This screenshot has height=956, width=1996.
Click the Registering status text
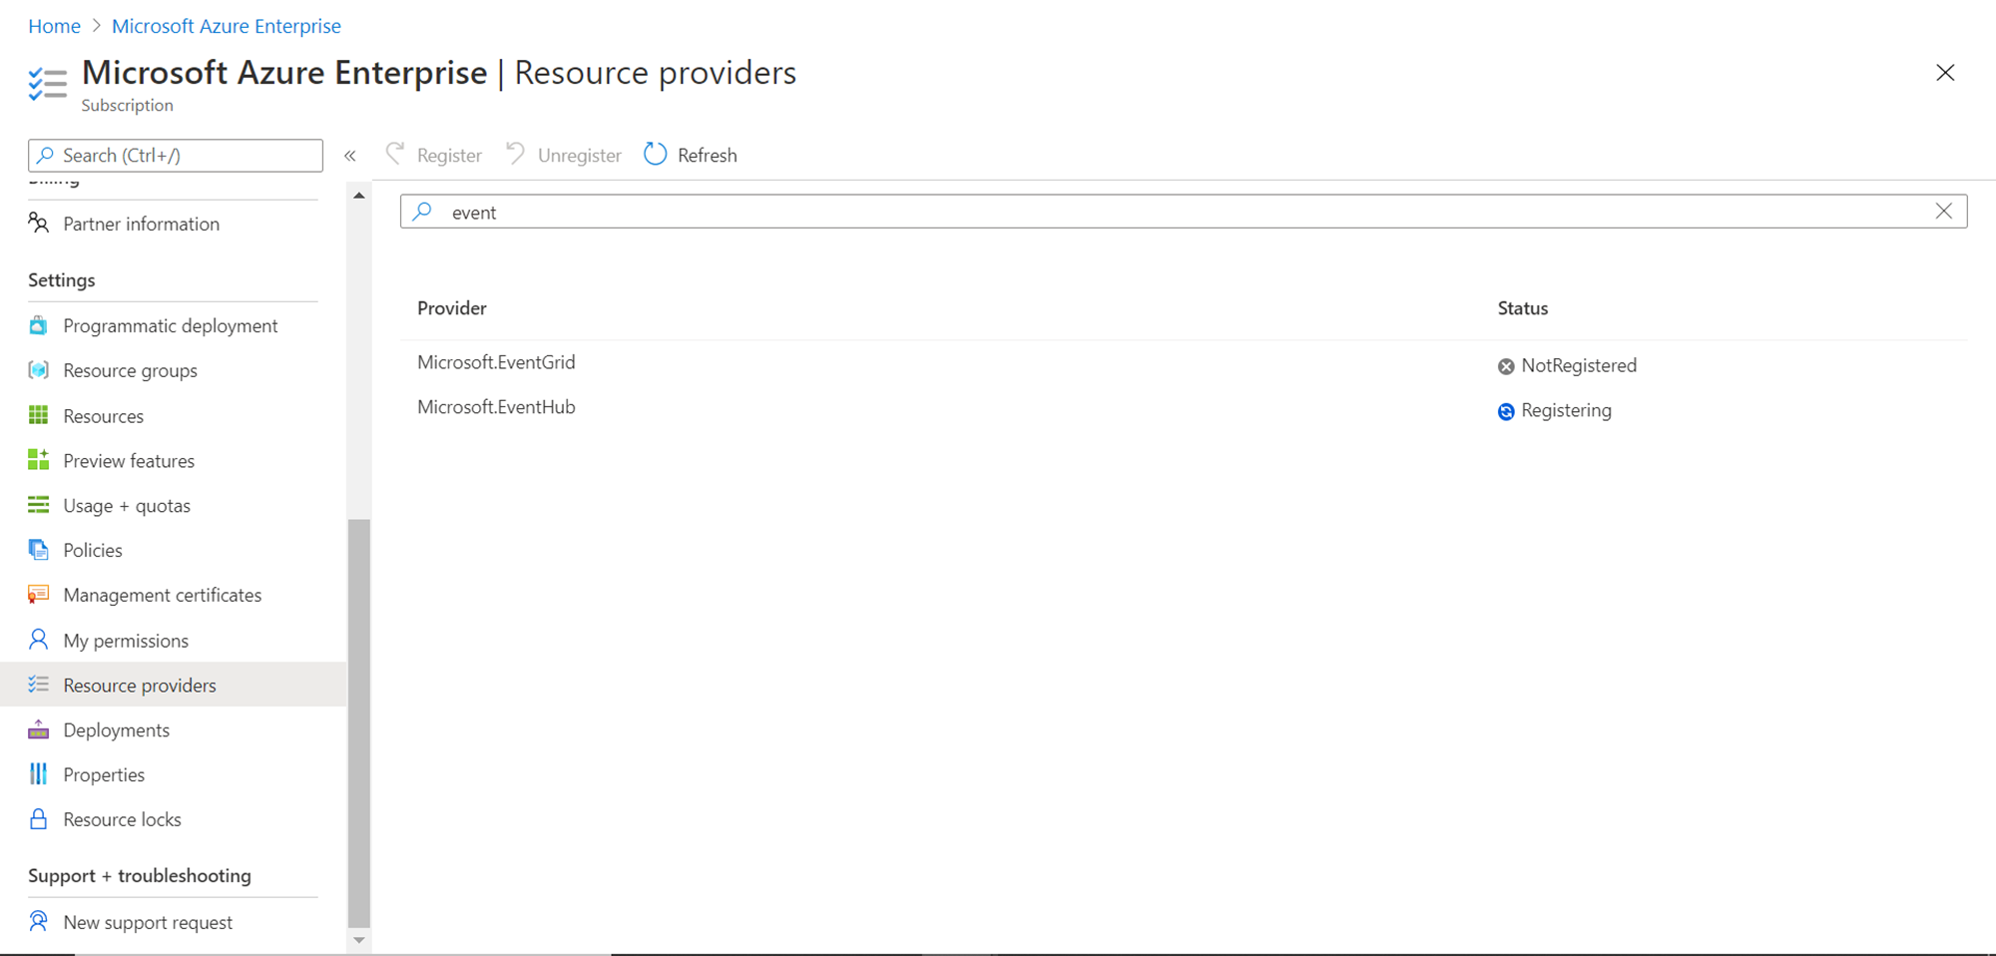(x=1566, y=410)
